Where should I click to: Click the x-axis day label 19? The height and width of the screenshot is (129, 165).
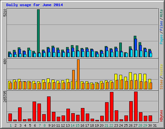(x=97, y=125)
